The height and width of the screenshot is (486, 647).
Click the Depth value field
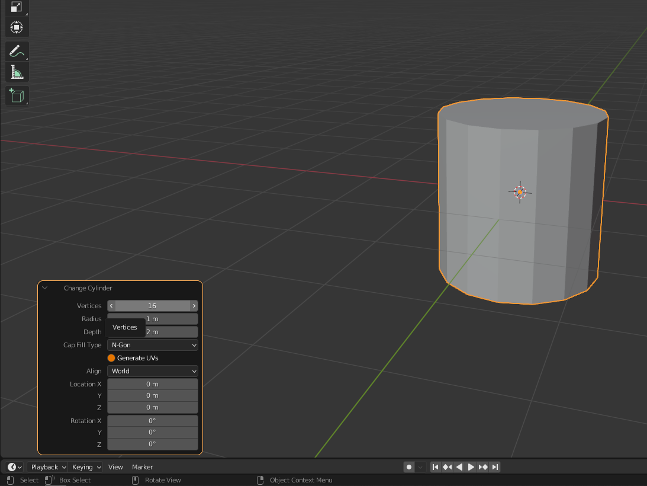tap(152, 332)
